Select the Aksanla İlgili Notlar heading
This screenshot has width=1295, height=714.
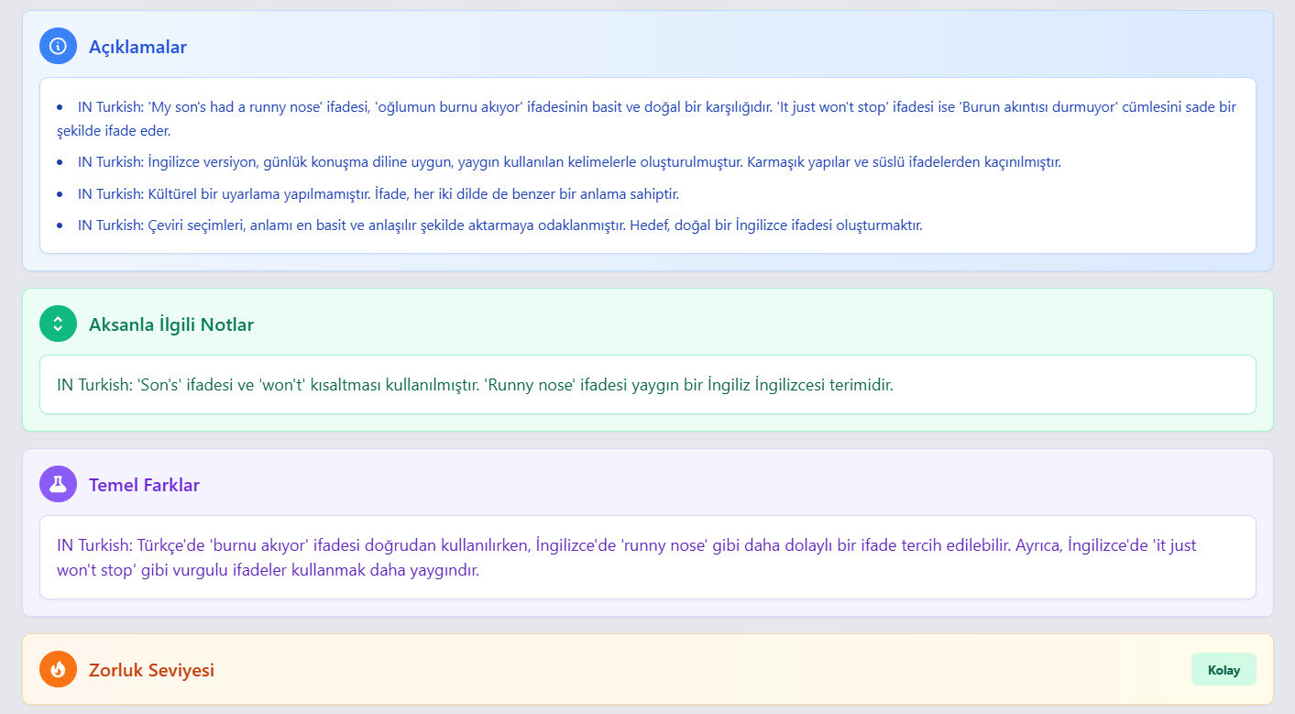click(170, 324)
